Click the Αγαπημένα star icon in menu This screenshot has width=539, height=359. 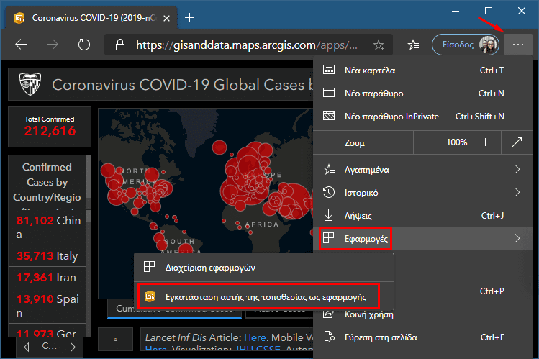(329, 169)
